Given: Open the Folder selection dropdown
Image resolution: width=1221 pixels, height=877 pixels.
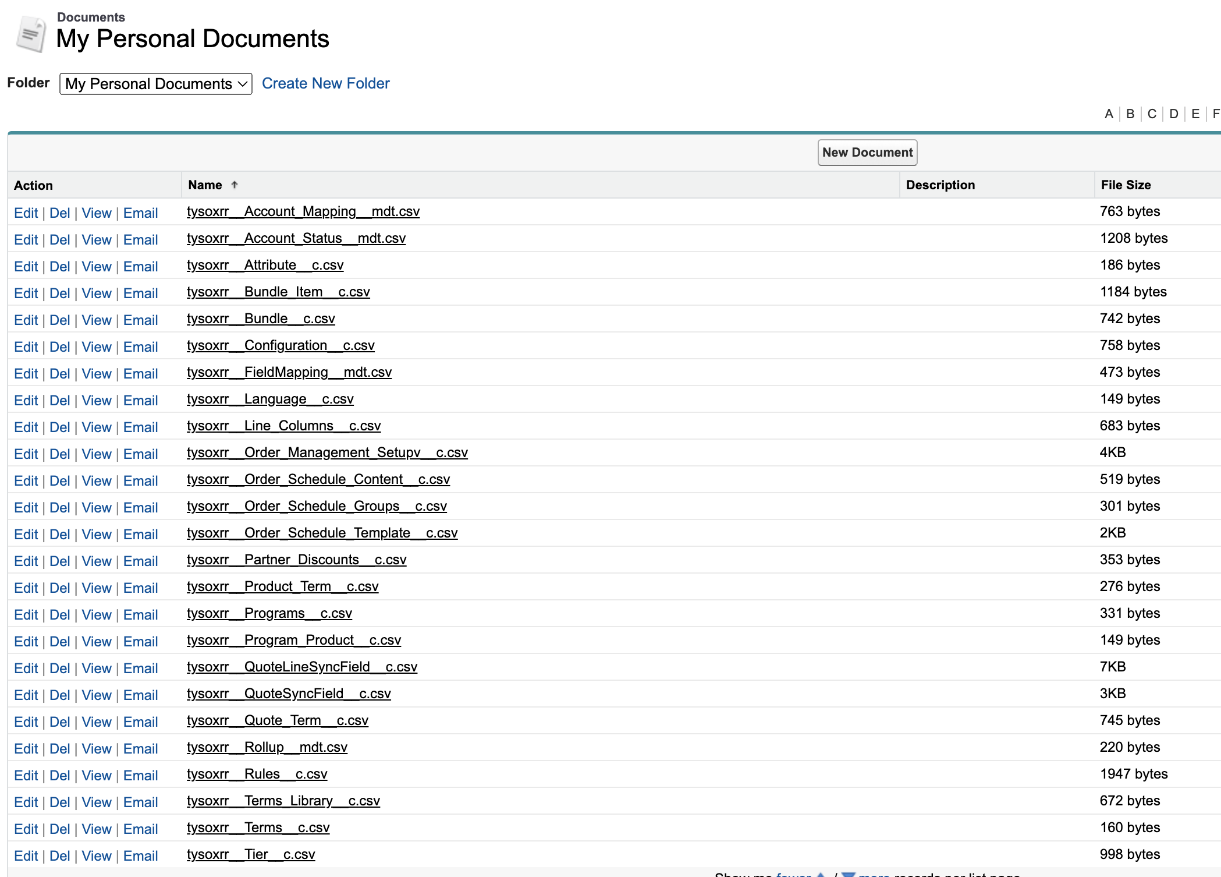Looking at the screenshot, I should point(155,84).
